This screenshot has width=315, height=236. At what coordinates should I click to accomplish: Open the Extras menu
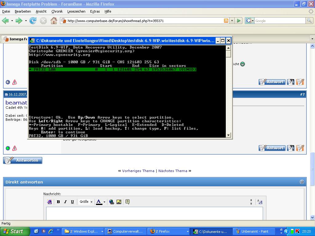(95, 11)
